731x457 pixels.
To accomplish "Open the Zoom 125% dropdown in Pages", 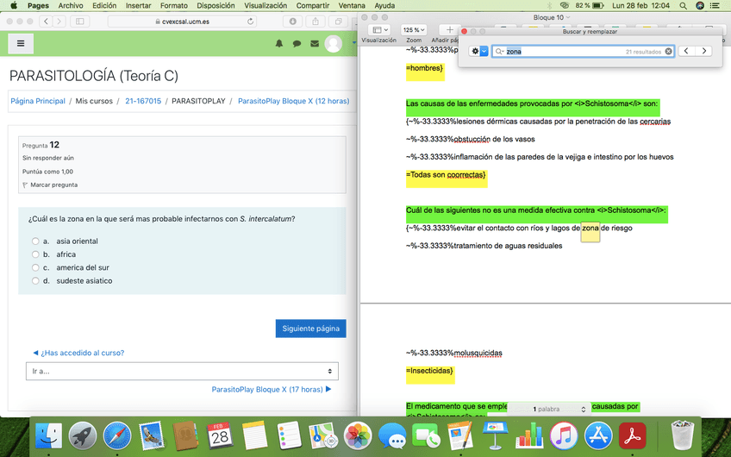I will (415, 30).
